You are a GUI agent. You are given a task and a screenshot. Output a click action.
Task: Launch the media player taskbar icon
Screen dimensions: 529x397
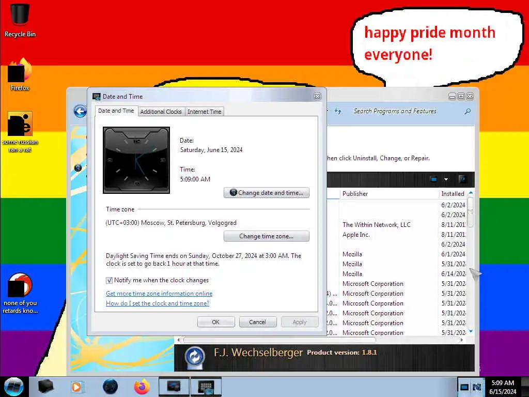pos(76,387)
